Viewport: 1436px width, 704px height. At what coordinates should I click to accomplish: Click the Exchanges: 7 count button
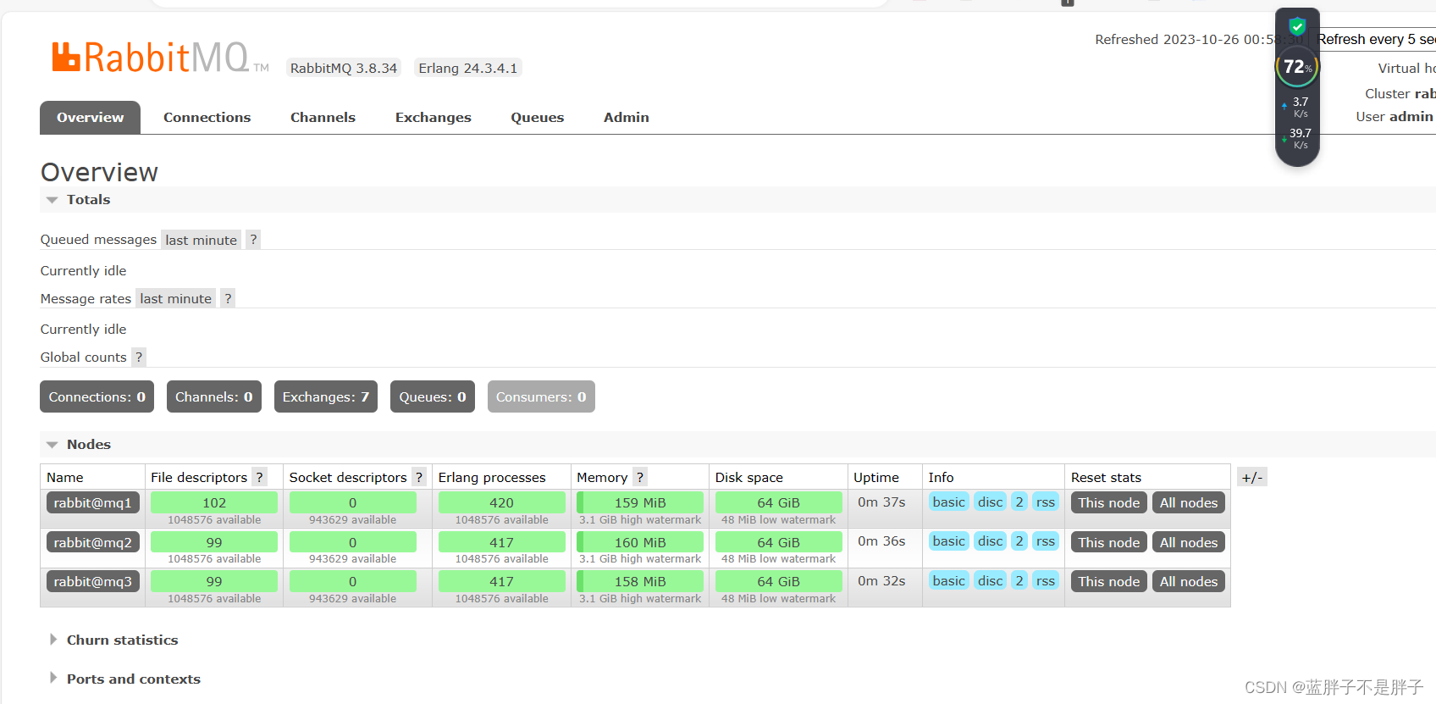pyautogui.click(x=325, y=396)
